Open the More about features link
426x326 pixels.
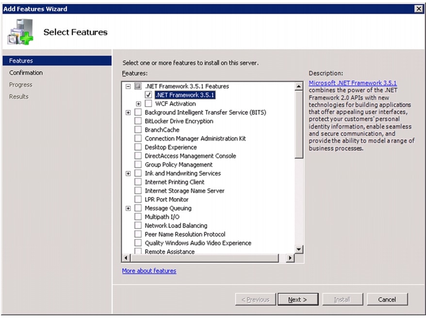coord(149,271)
